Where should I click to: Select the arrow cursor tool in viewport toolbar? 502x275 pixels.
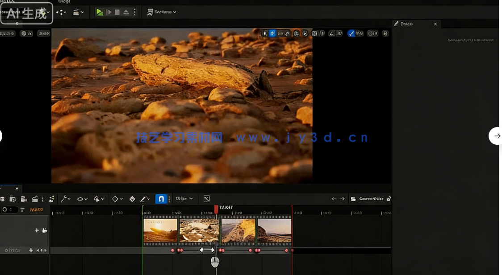pos(264,33)
